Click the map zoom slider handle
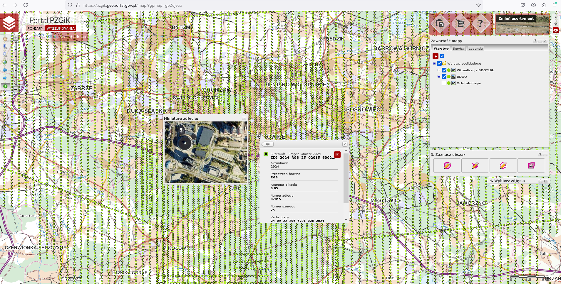This screenshot has width=561, height=284. point(16,63)
